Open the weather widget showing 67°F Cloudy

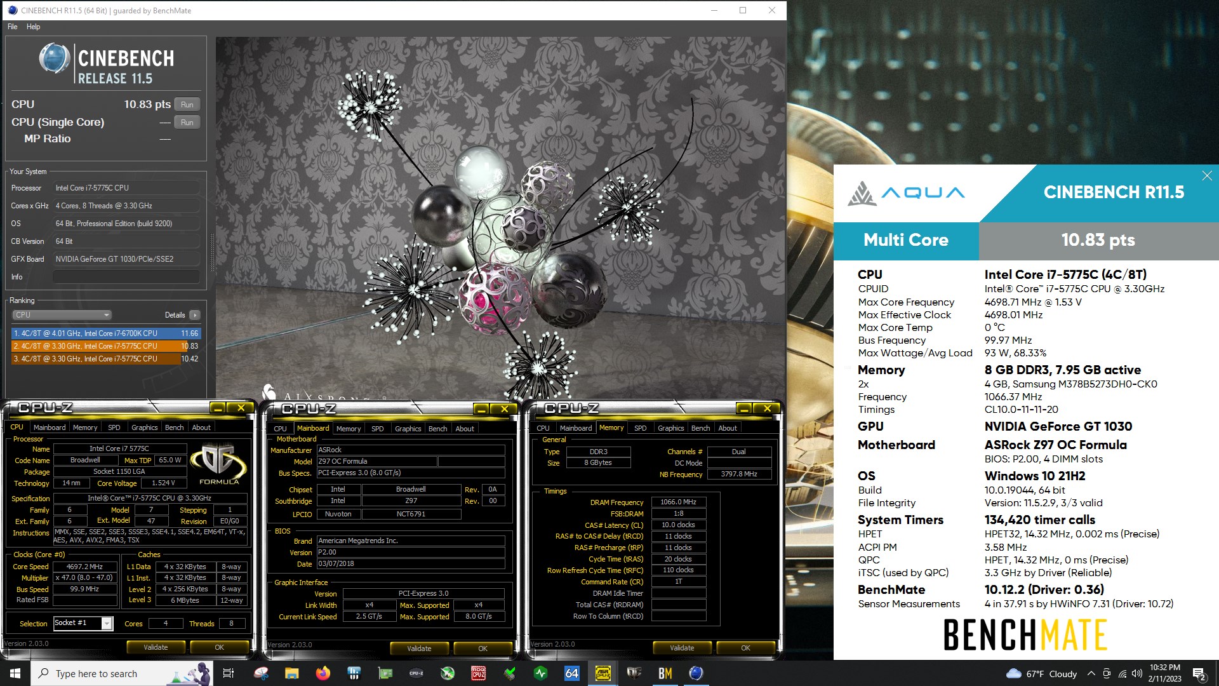[1042, 674]
